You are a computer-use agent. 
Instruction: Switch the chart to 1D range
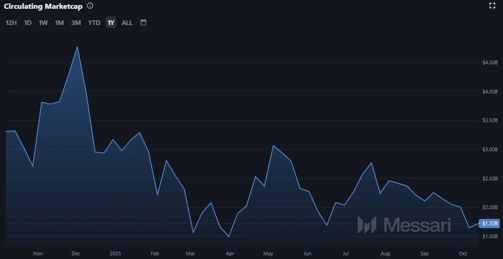pyautogui.click(x=28, y=23)
